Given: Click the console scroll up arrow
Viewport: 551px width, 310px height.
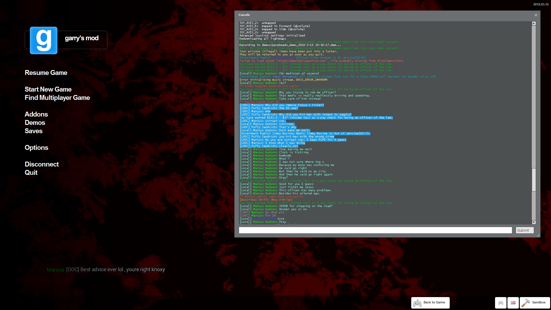Looking at the screenshot, I should click(x=534, y=24).
